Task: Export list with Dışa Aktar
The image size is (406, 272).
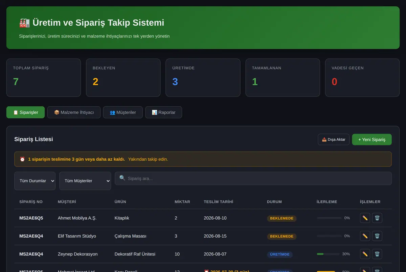Action: (x=334, y=139)
